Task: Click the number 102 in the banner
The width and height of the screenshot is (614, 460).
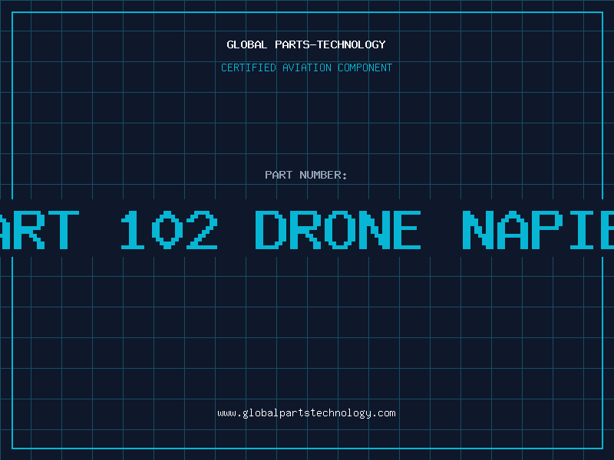Action: (x=169, y=230)
